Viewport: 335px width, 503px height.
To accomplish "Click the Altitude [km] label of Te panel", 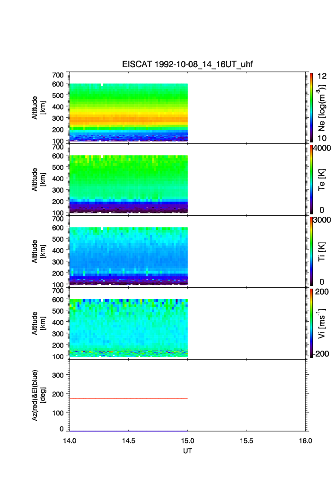I will tap(38, 180).
